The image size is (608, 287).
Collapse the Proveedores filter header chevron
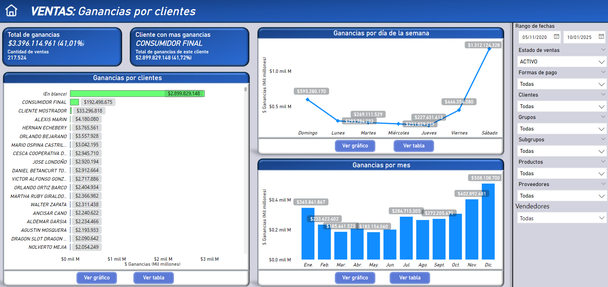pyautogui.click(x=603, y=184)
